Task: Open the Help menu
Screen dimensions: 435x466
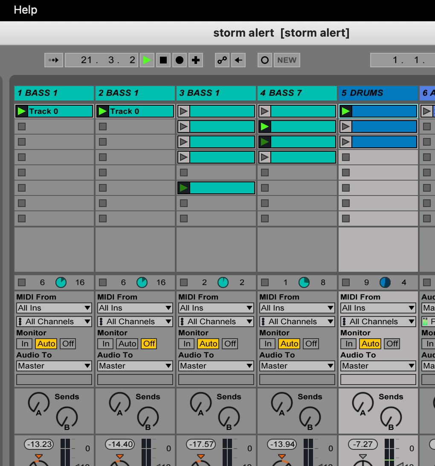Action: click(25, 10)
